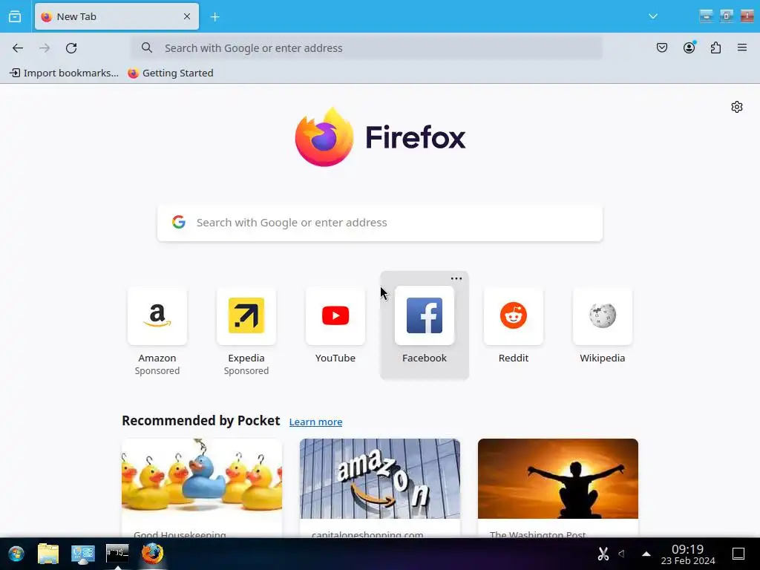This screenshot has width=760, height=570.
Task: Open the sunset silhouette Pocket story
Action: pyautogui.click(x=558, y=488)
